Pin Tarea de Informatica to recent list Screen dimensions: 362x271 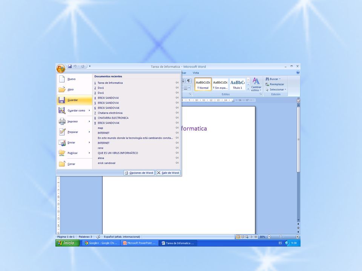click(177, 82)
